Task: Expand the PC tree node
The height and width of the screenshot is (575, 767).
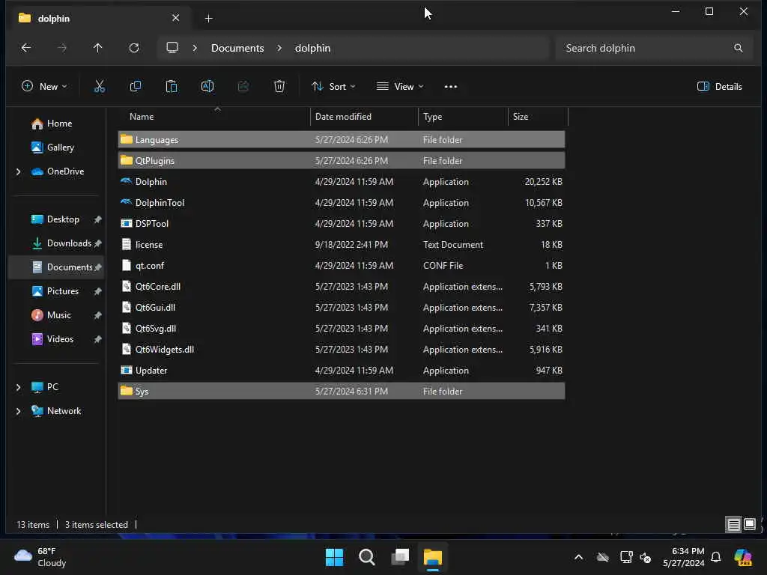Action: pyautogui.click(x=19, y=387)
